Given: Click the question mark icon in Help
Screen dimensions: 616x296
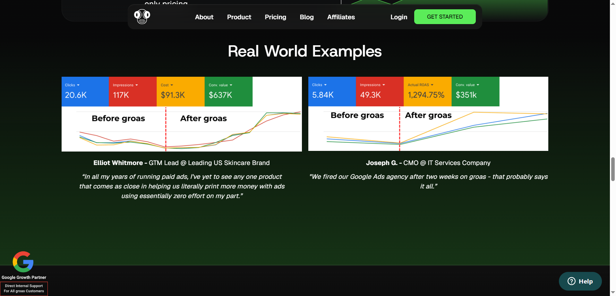Looking at the screenshot, I should [x=571, y=281].
